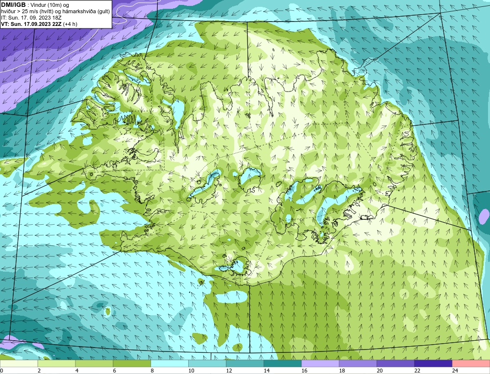
Task: Pick the teal 12–14 m/s legend swatch
Action: coord(245,364)
